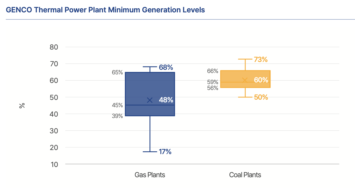The height and width of the screenshot is (188, 355).
Task: Click the 65% upper quartile label
Action: coord(118,72)
